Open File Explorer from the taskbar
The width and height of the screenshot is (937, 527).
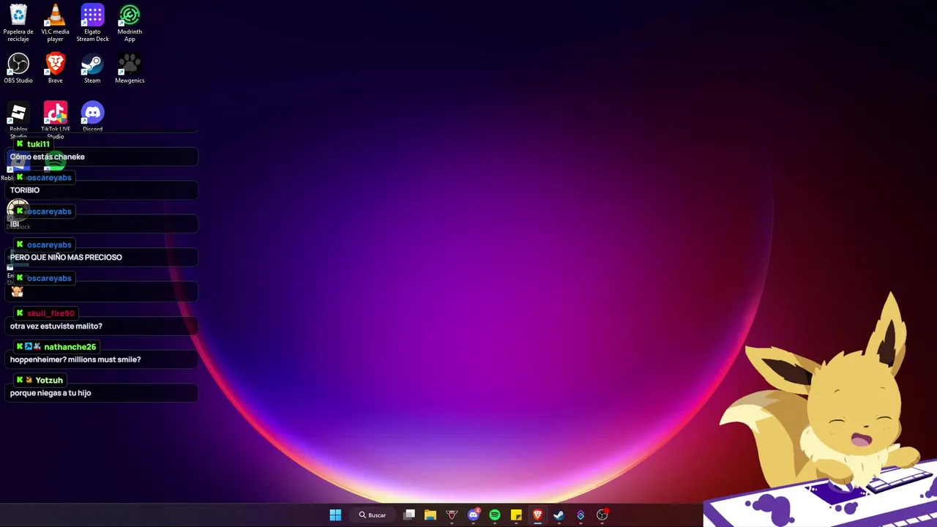click(430, 515)
